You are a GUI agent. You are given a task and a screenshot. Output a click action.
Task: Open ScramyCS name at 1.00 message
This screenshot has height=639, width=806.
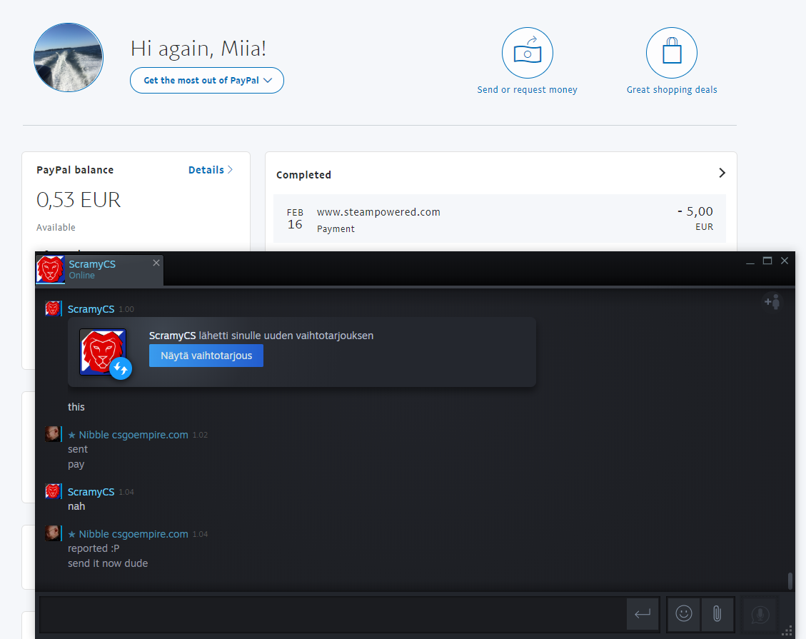(91, 309)
